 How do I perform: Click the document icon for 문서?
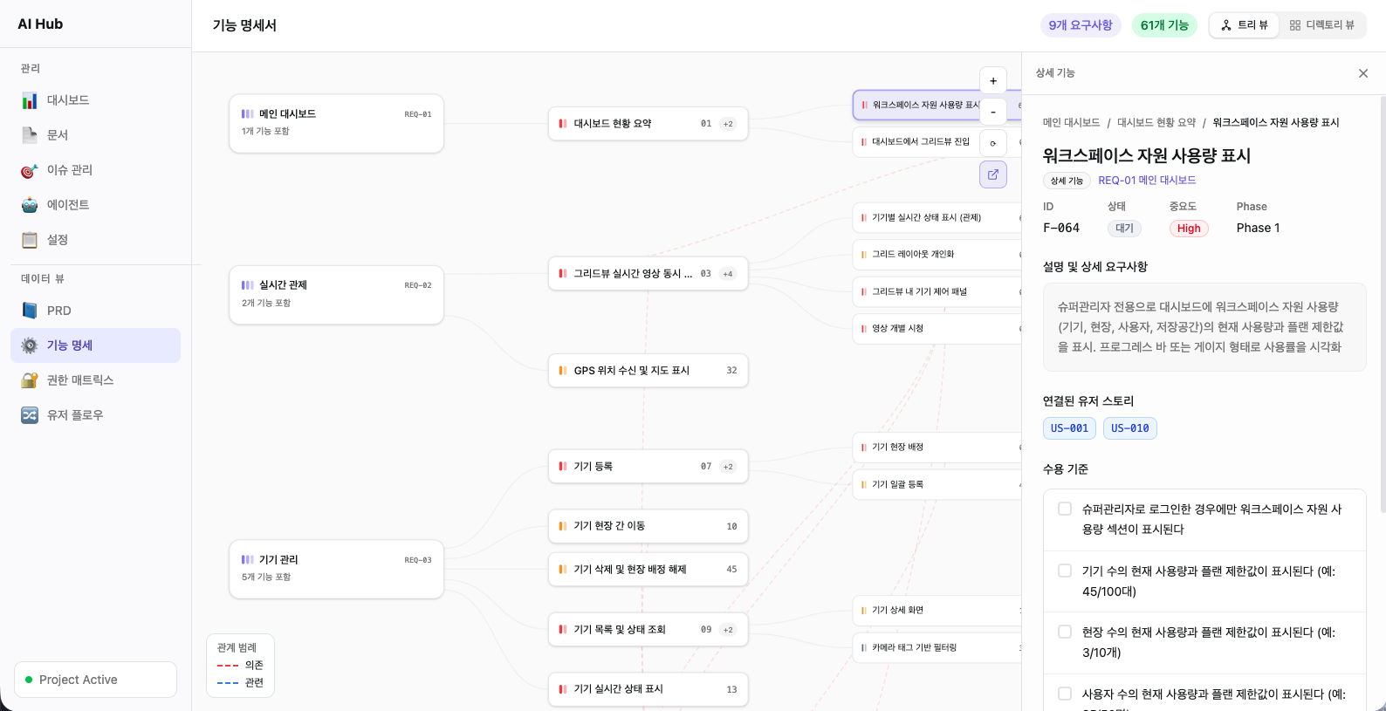(30, 135)
